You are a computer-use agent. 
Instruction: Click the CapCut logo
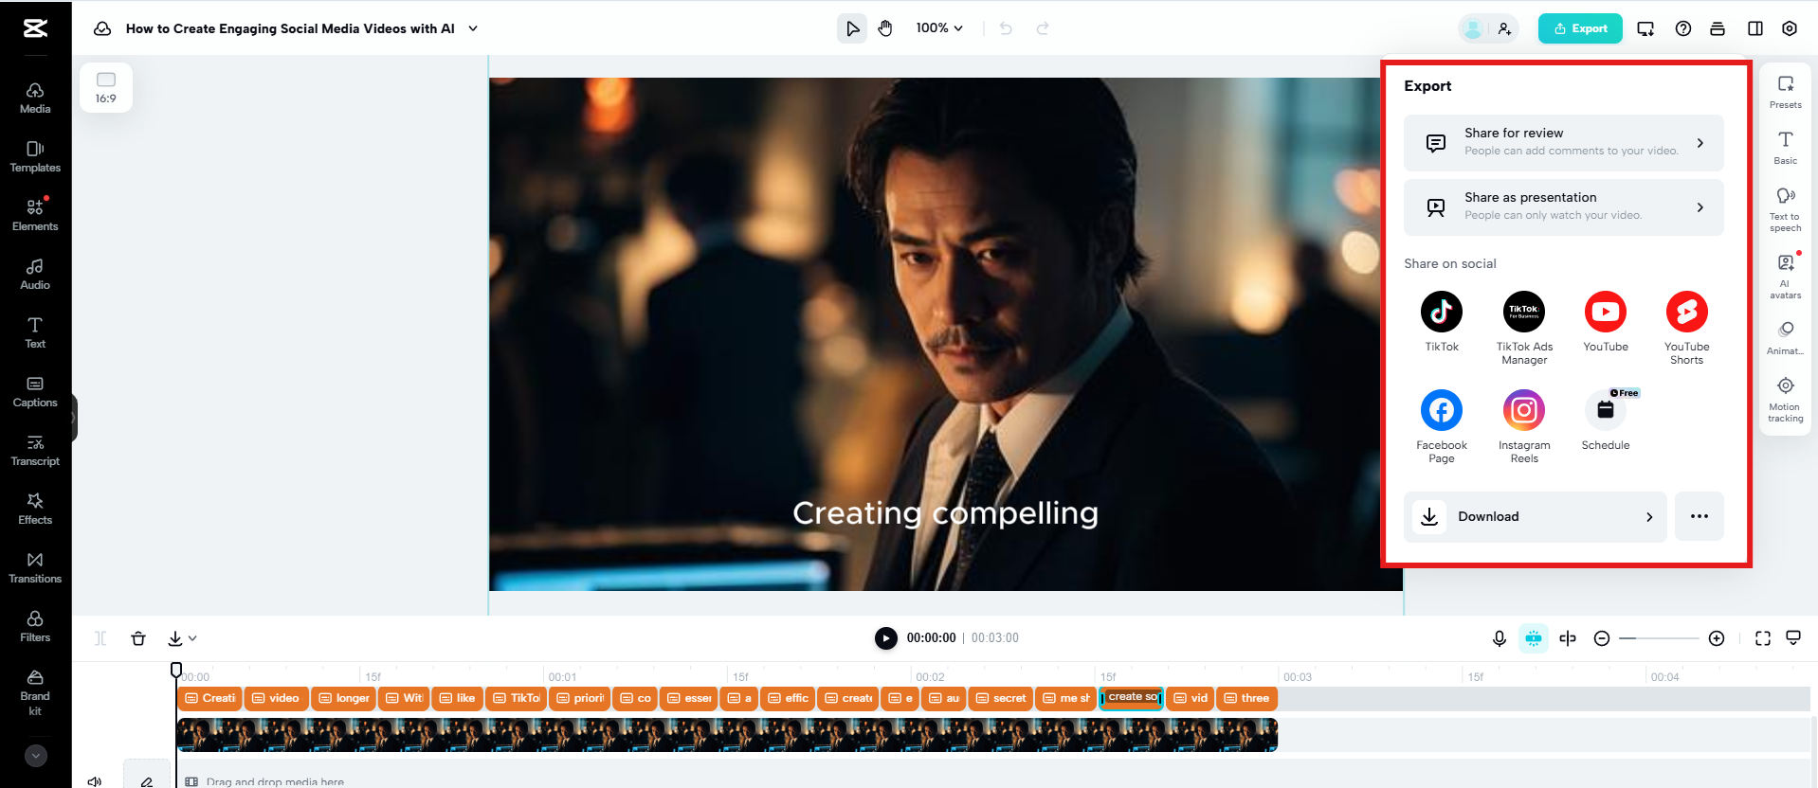[x=35, y=28]
